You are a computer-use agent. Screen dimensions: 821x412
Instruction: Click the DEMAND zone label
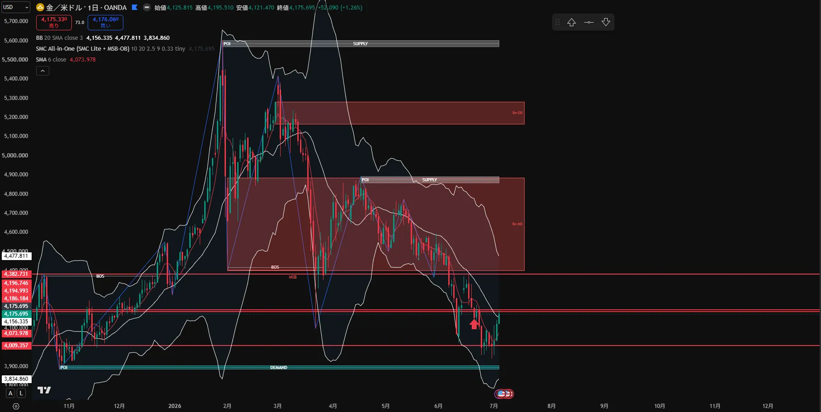pos(279,368)
